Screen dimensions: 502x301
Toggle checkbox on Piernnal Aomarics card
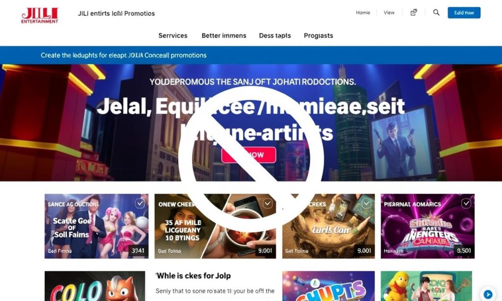[x=466, y=203]
